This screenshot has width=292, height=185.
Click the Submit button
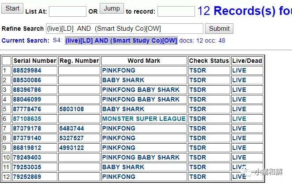point(219,29)
